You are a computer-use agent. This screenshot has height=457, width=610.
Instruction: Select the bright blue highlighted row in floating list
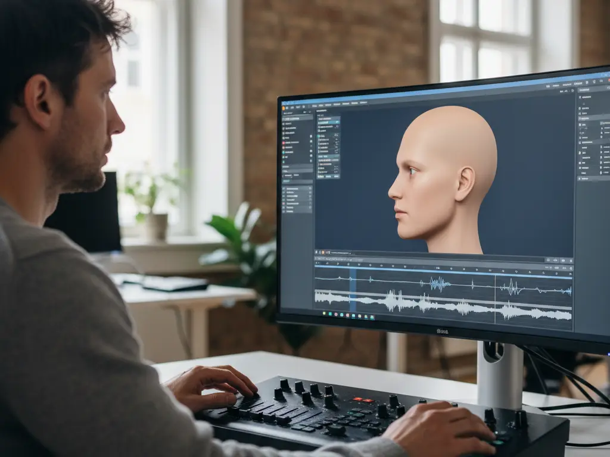point(328,122)
